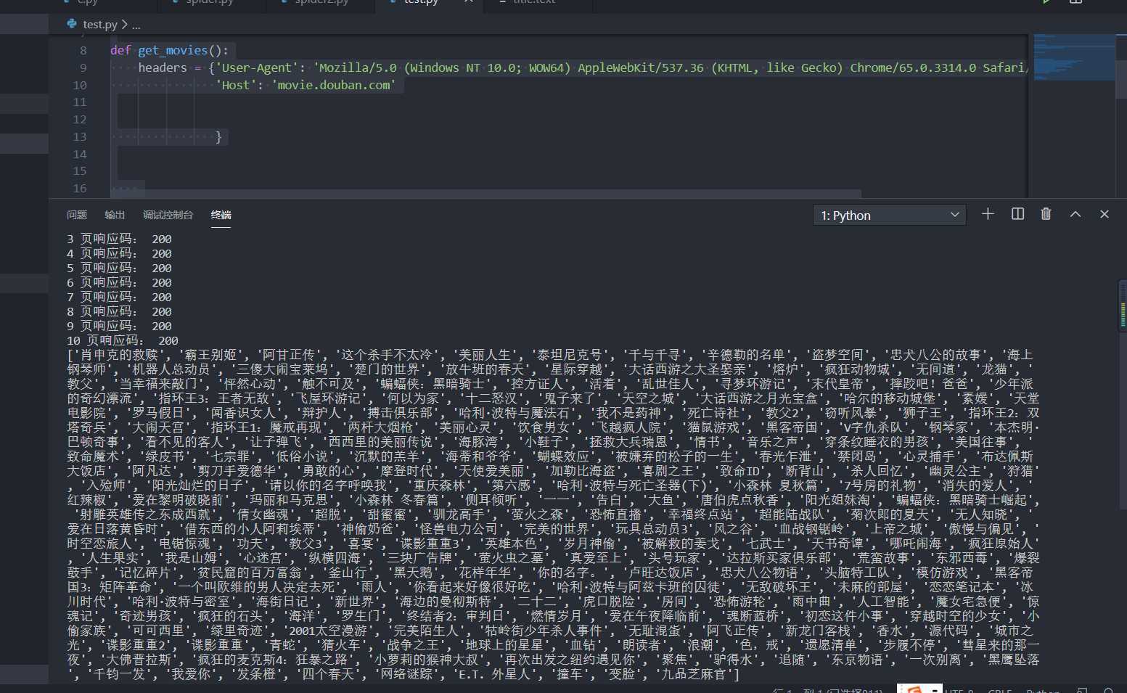Create a new terminal with plus icon
Image resolution: width=1127 pixels, height=693 pixels.
pos(988,214)
